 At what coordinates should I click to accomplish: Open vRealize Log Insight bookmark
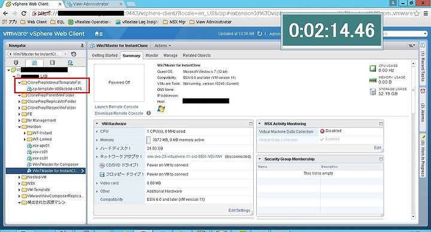click(137, 22)
